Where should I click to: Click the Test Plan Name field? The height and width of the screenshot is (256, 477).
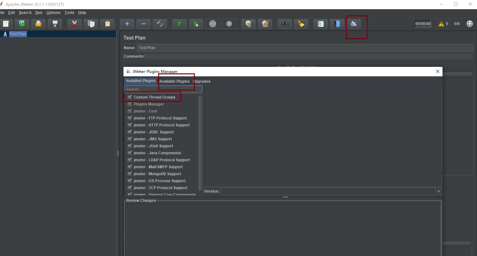[x=305, y=48]
